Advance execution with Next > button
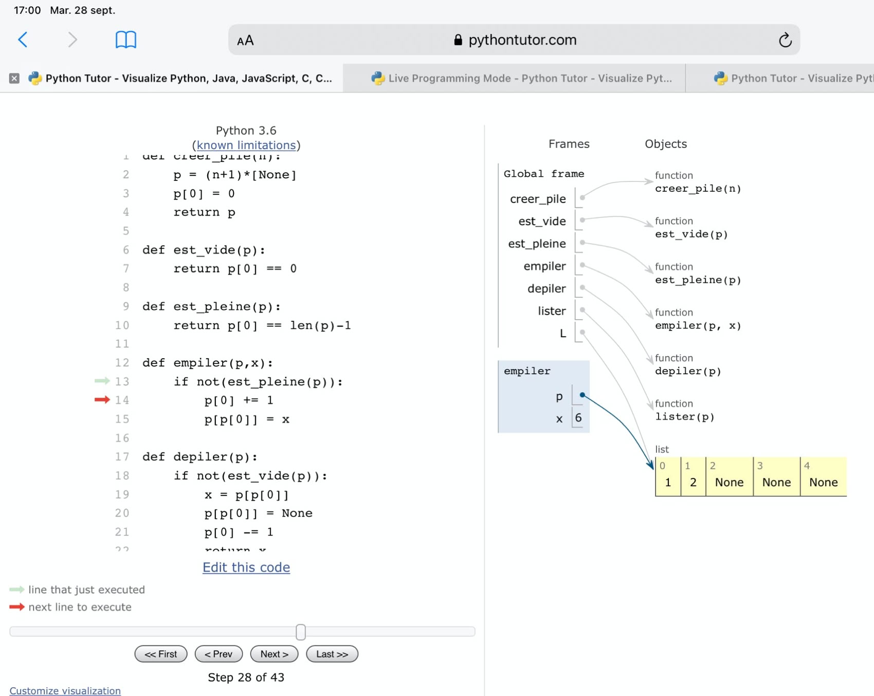The height and width of the screenshot is (696, 874). coord(274,654)
